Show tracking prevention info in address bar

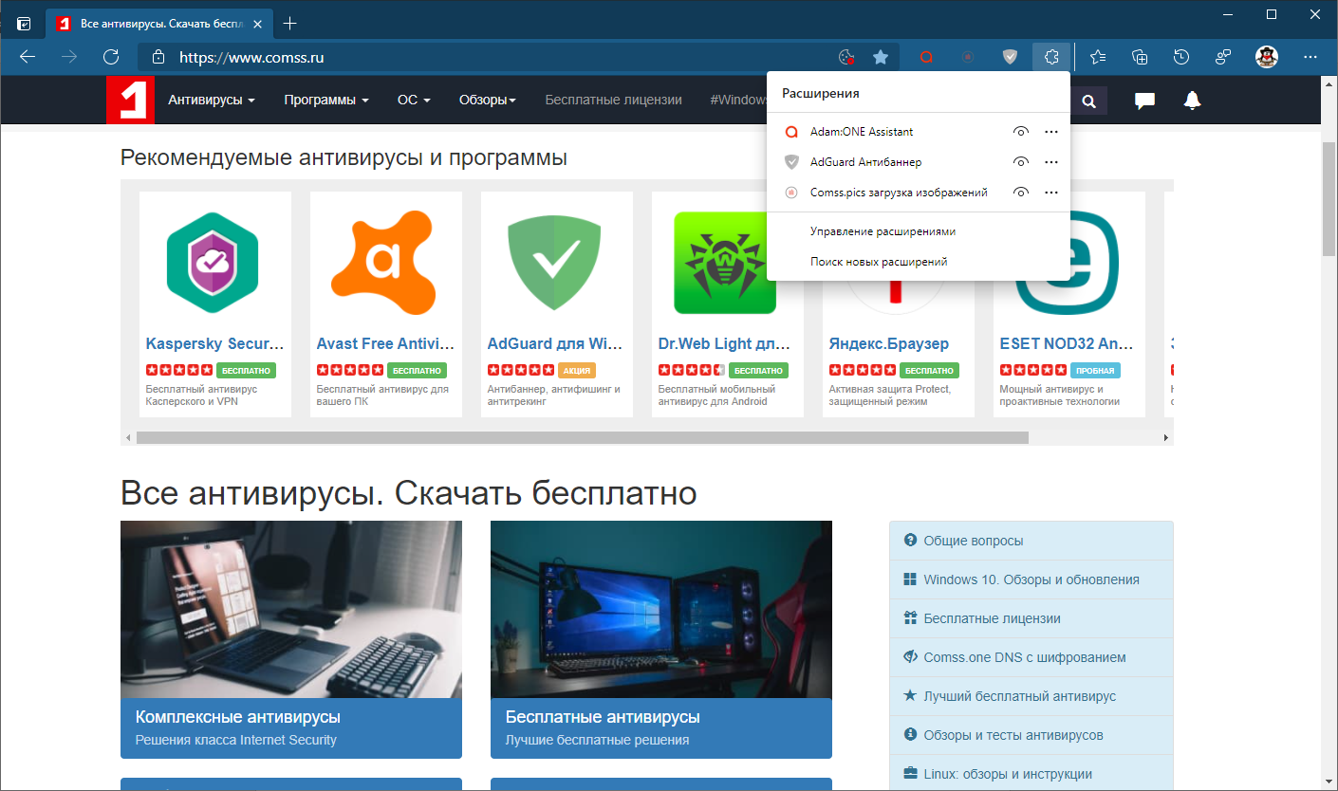click(847, 57)
